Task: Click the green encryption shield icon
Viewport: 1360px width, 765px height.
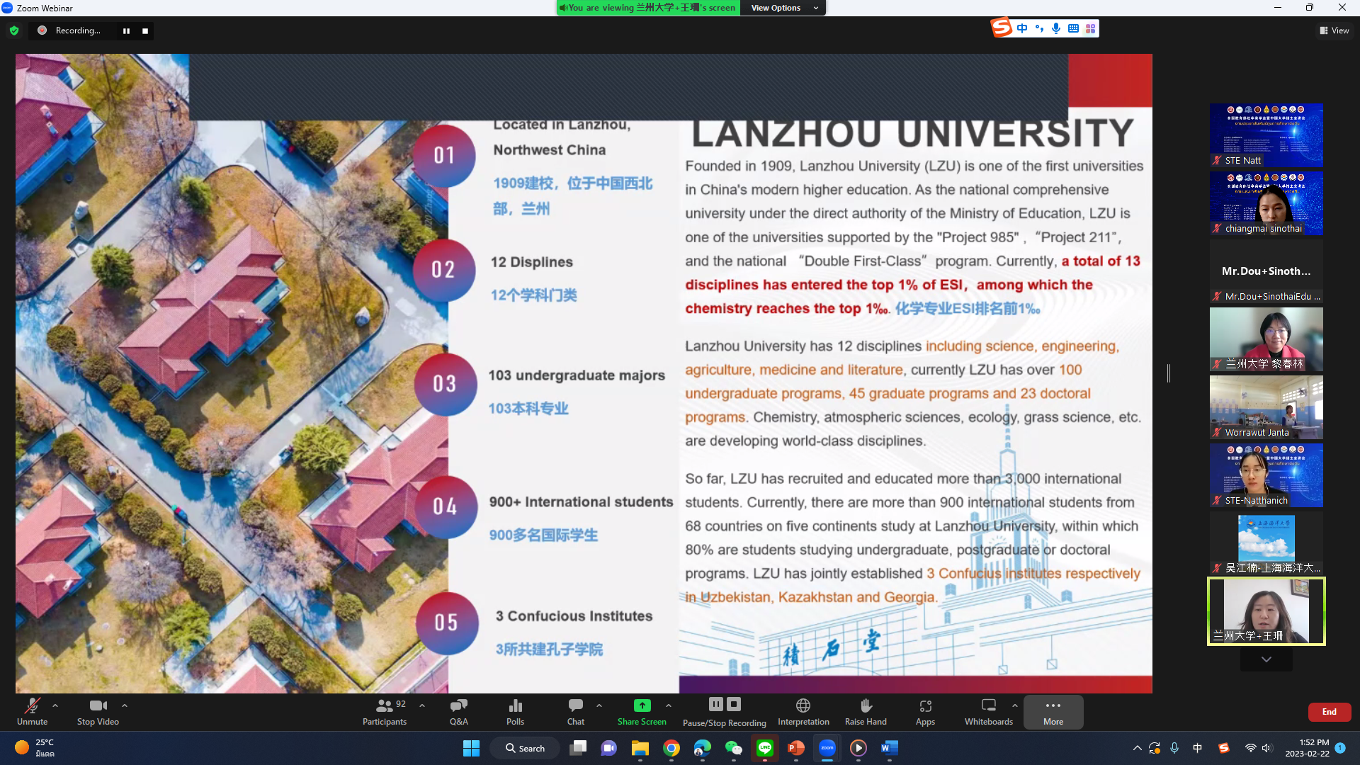Action: click(x=14, y=30)
